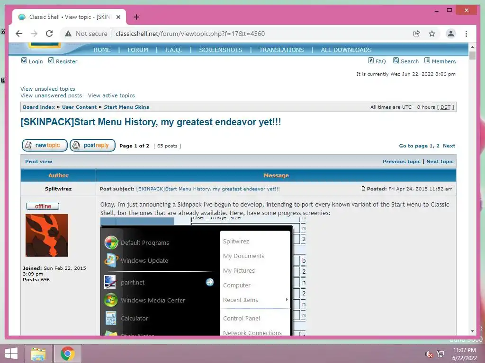Click the Register checkmark icon
Viewport: 485px width, 363px height.
[x=51, y=60]
